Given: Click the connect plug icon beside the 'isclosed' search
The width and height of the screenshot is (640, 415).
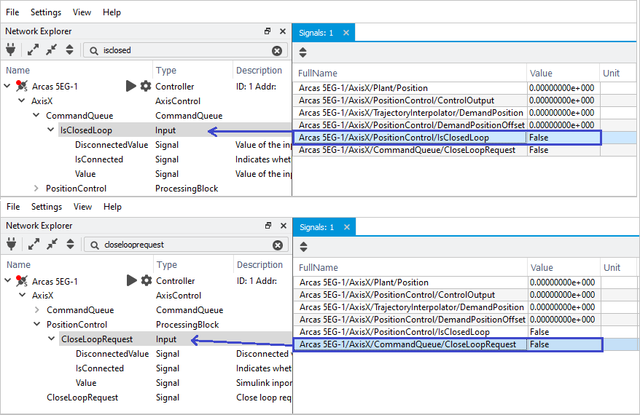Looking at the screenshot, I should tap(11, 50).
